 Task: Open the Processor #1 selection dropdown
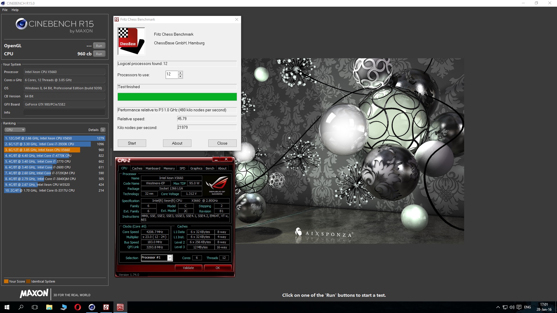pyautogui.click(x=170, y=258)
